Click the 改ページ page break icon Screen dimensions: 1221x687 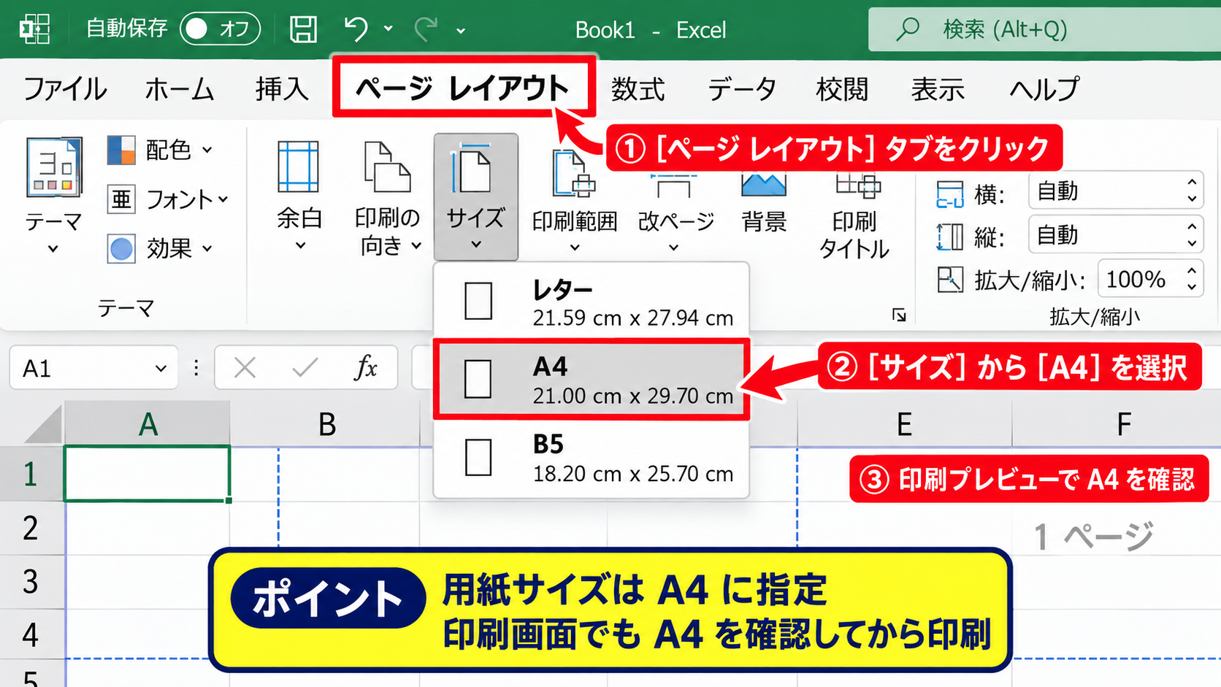(673, 186)
